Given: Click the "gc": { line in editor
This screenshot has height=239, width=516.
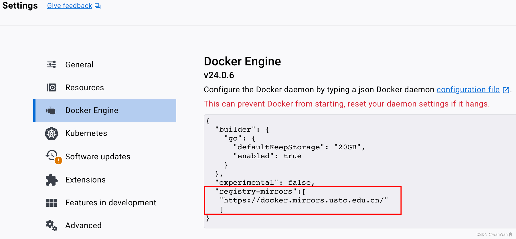Looking at the screenshot, I should 240,138.
